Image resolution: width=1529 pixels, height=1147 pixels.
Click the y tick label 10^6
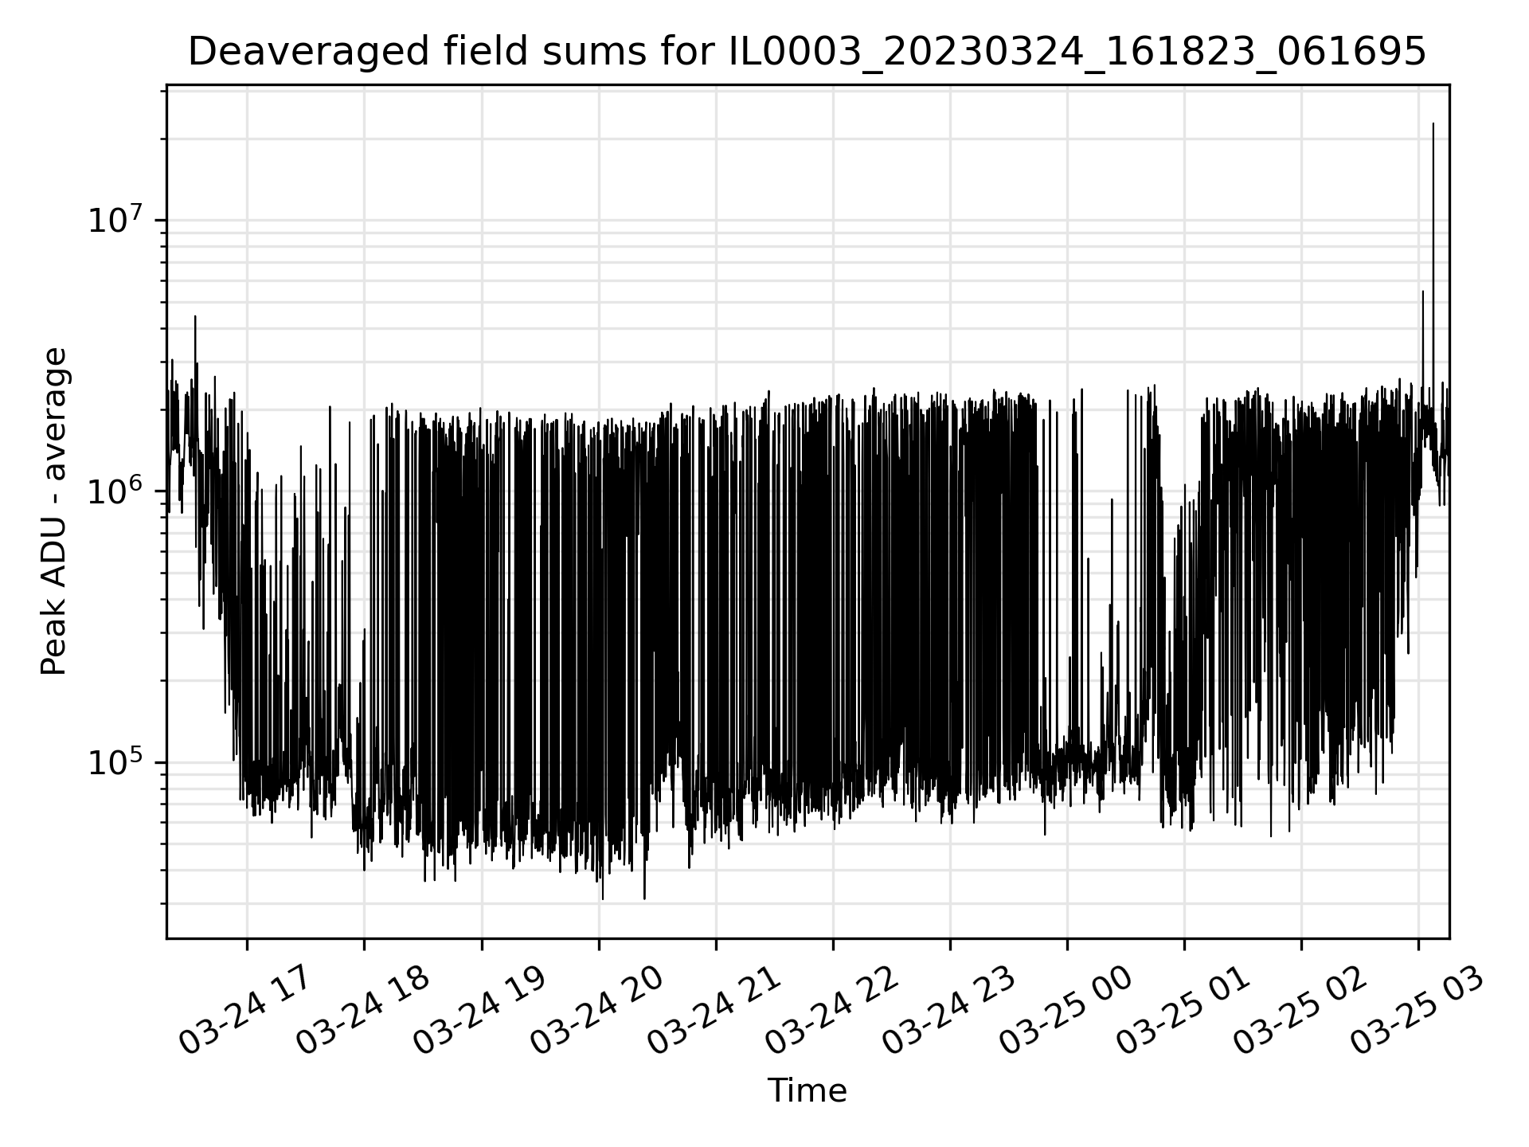pyautogui.click(x=115, y=491)
